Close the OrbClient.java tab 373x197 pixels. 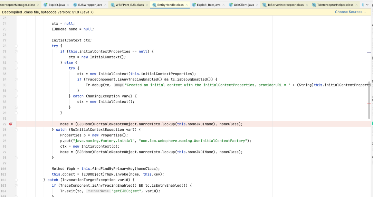(257, 5)
